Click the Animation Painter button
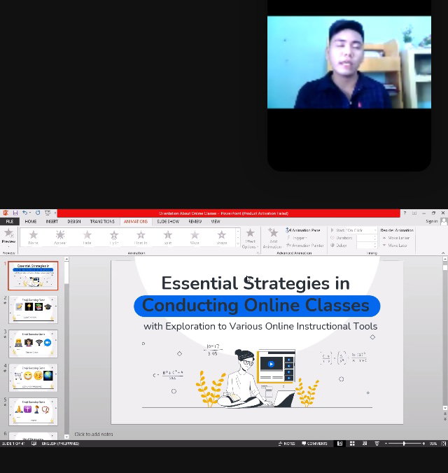 305,246
